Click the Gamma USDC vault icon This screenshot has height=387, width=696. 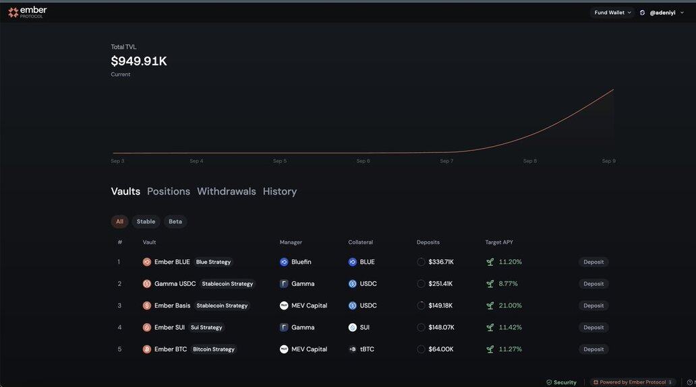tap(146, 284)
